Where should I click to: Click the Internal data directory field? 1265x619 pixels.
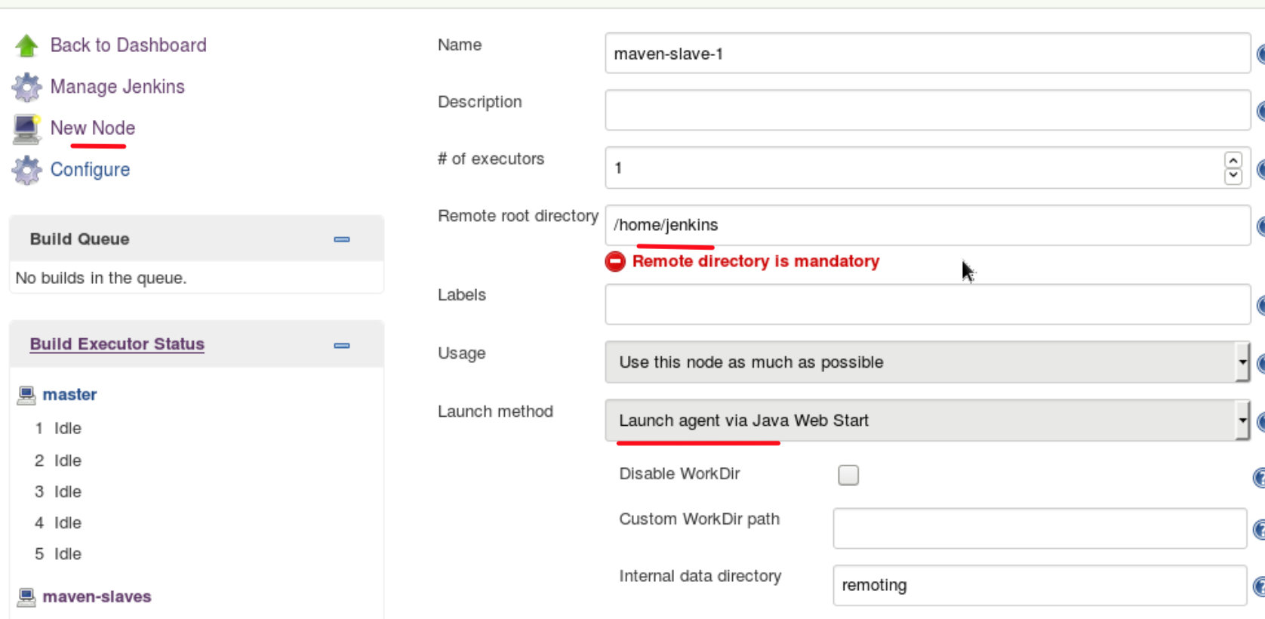pos(1039,585)
